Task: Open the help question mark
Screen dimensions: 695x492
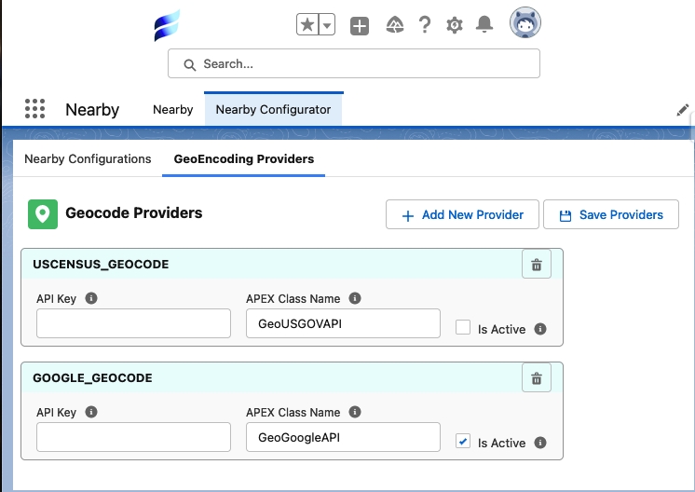Action: [425, 25]
